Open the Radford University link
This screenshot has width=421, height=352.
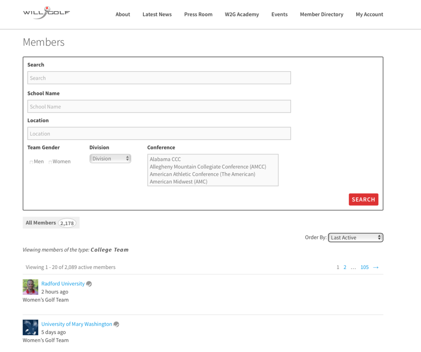pyautogui.click(x=63, y=284)
